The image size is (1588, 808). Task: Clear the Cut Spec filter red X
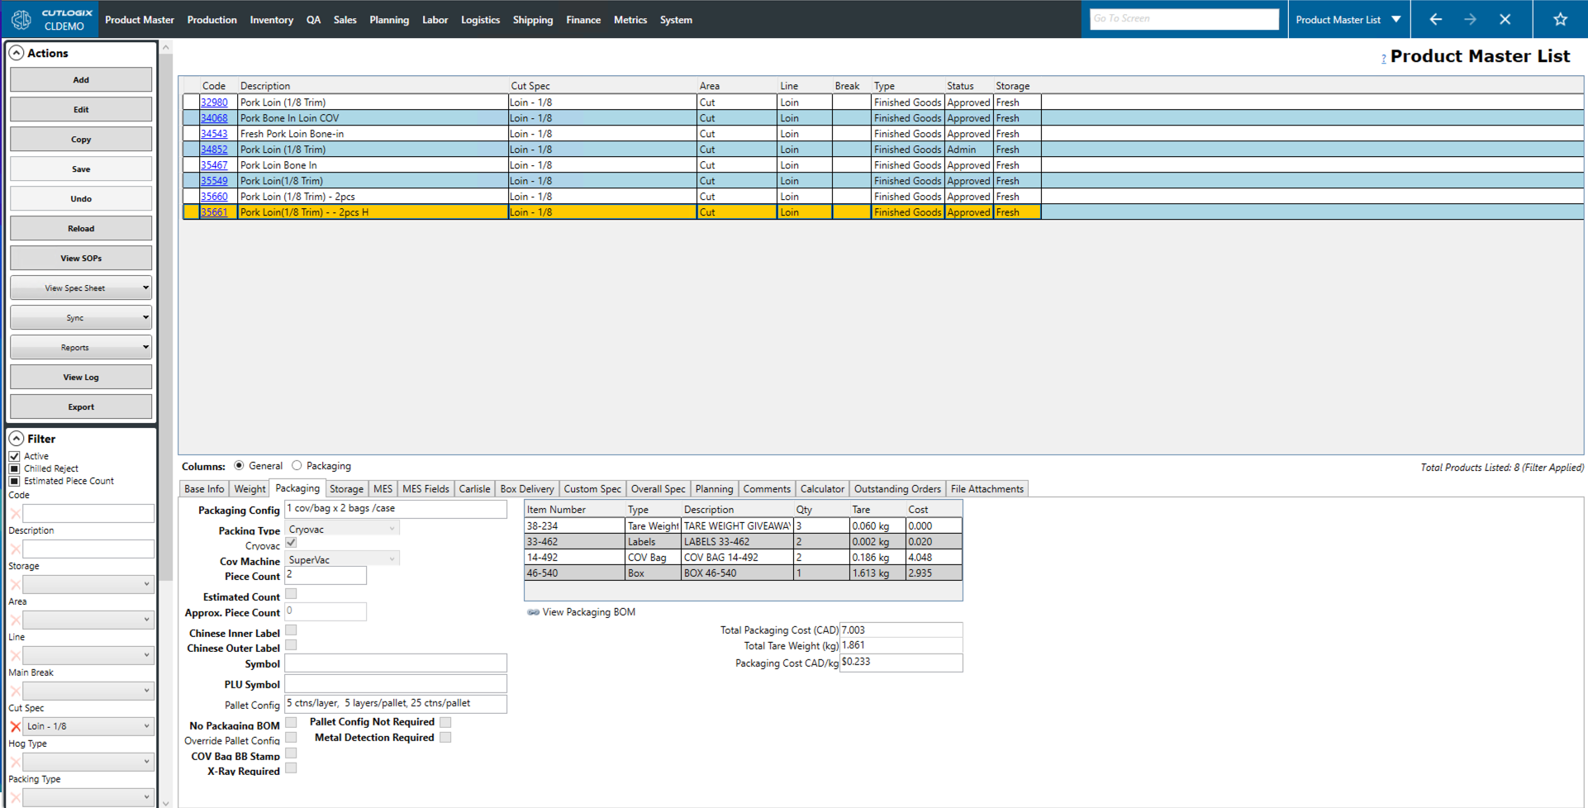[x=15, y=726]
